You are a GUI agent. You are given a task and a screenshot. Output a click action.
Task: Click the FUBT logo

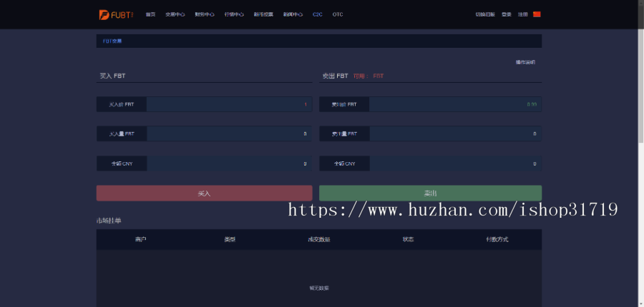[x=116, y=15]
